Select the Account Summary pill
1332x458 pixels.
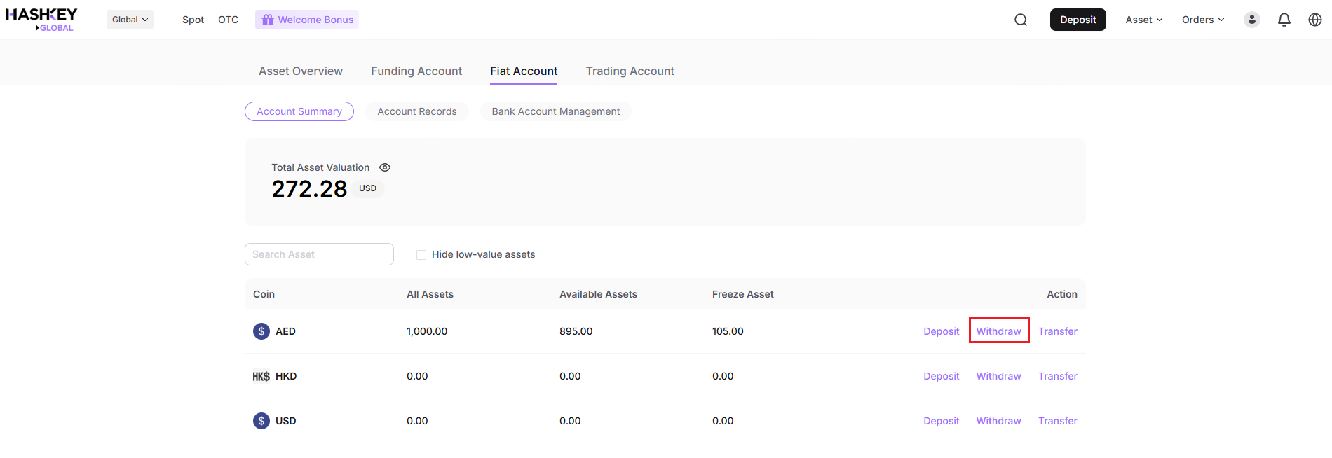[x=299, y=111]
